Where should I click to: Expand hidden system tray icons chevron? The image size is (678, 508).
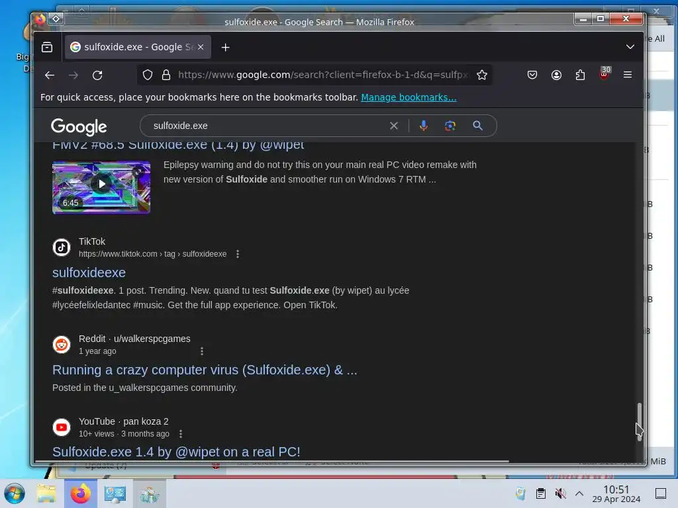coord(579,493)
